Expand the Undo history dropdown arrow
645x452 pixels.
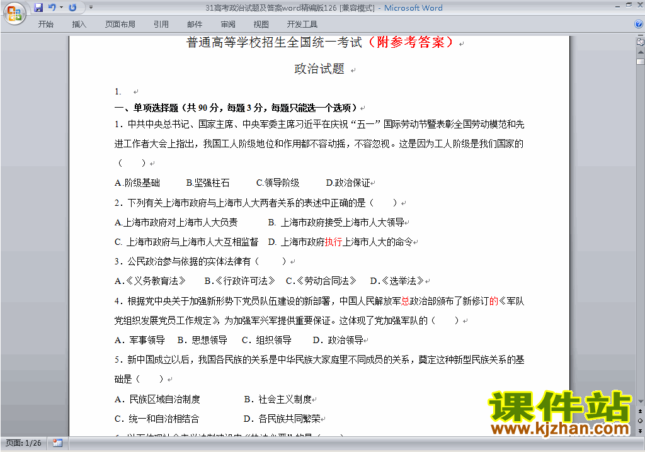coord(61,8)
